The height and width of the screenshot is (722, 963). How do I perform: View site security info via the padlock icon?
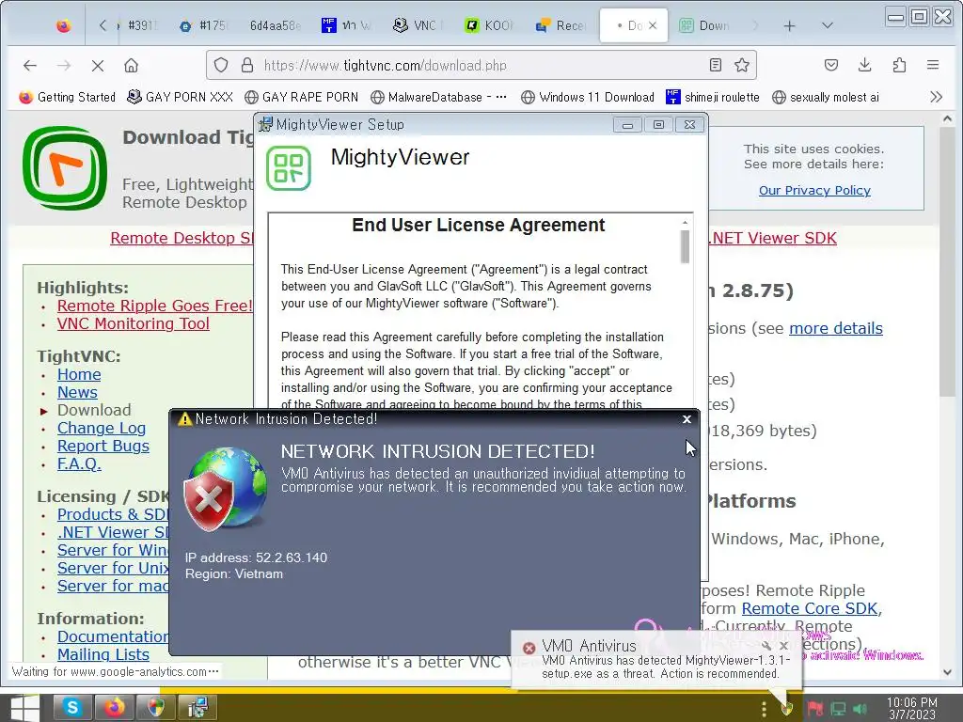coord(247,65)
